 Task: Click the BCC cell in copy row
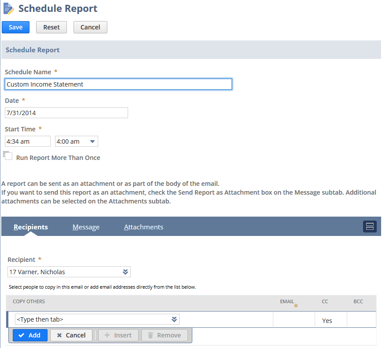(x=362, y=319)
